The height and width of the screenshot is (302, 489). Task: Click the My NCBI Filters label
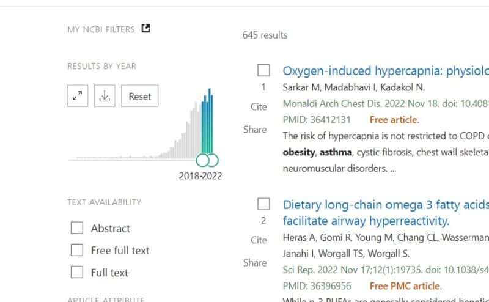[x=101, y=29]
